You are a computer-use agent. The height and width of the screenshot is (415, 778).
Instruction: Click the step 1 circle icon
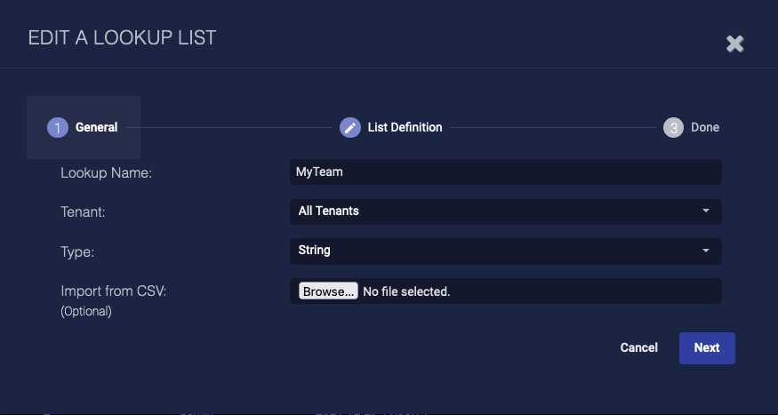[x=58, y=128]
